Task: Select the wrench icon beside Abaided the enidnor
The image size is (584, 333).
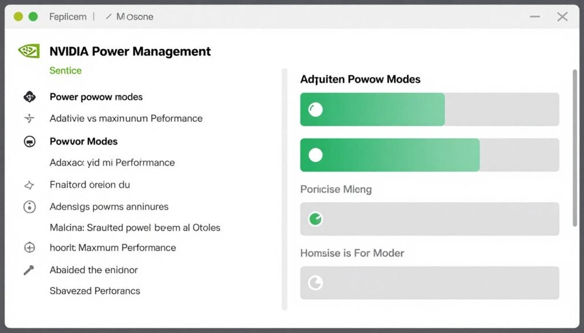Action: coord(29,270)
